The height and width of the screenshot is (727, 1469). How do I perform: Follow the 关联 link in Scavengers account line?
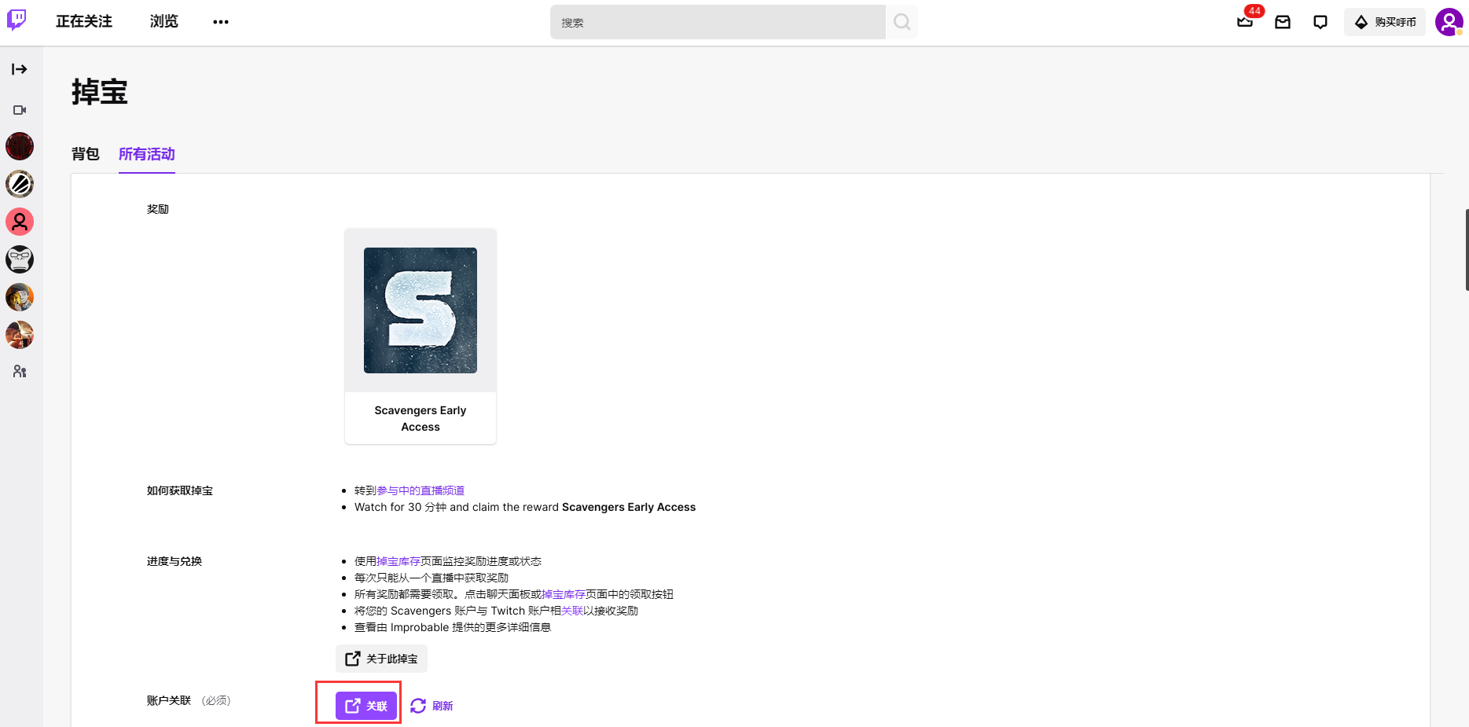click(572, 611)
